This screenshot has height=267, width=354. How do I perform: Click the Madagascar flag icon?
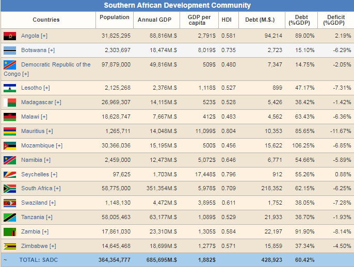pos(10,103)
